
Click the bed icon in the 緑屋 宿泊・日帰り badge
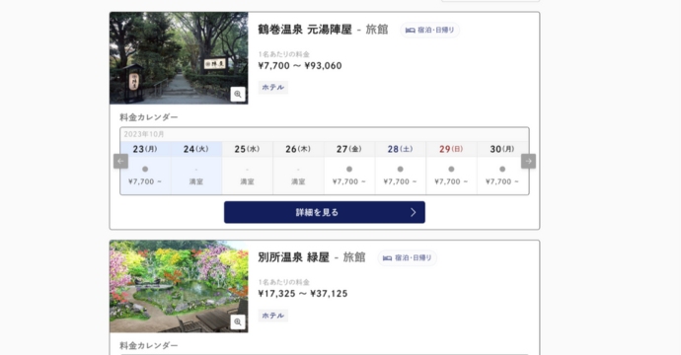click(x=388, y=258)
